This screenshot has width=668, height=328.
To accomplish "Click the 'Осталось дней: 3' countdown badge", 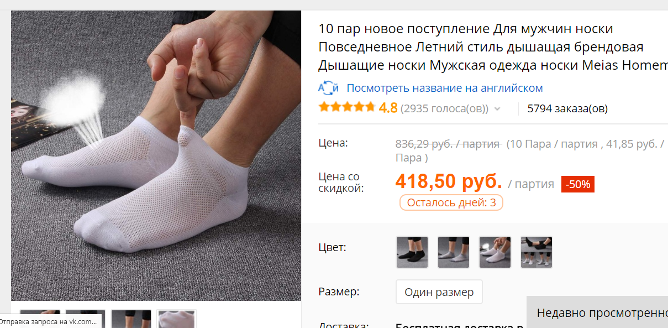I will pos(451,202).
